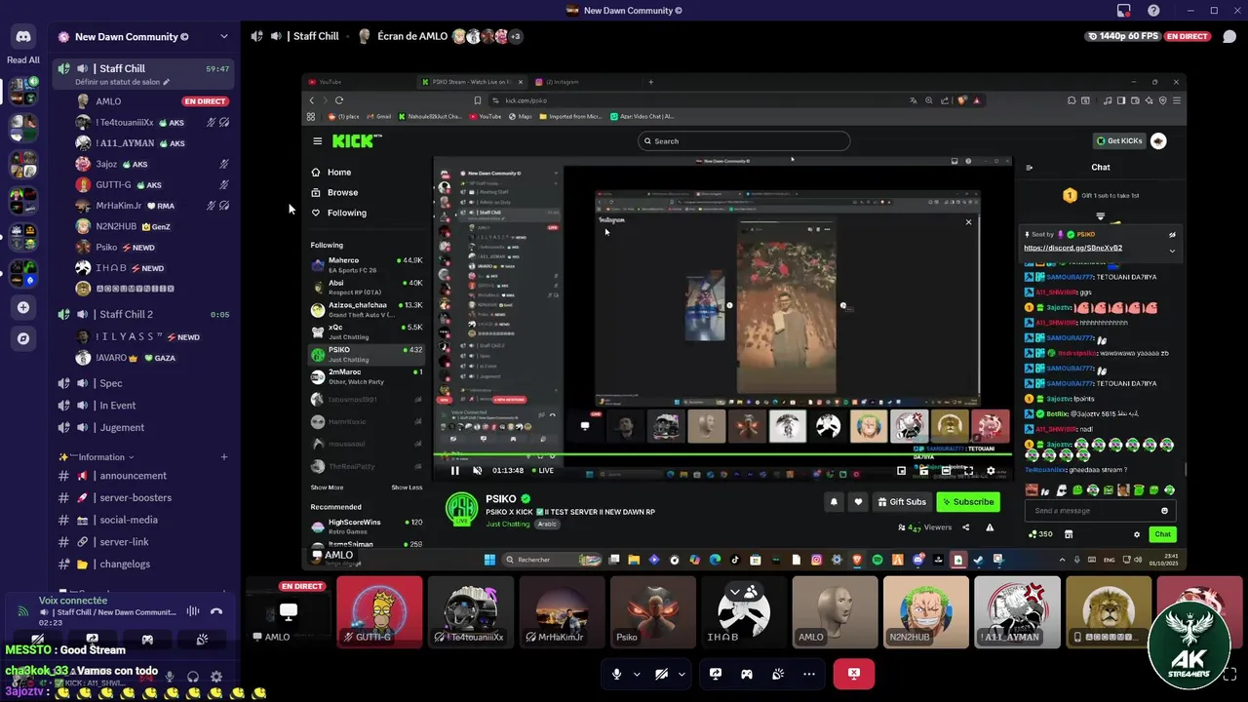Open the Discord inbox icon in title bar

pos(1124,11)
